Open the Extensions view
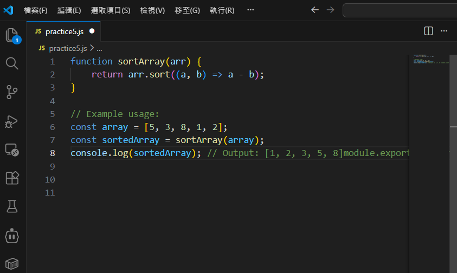457x273 pixels. tap(12, 178)
